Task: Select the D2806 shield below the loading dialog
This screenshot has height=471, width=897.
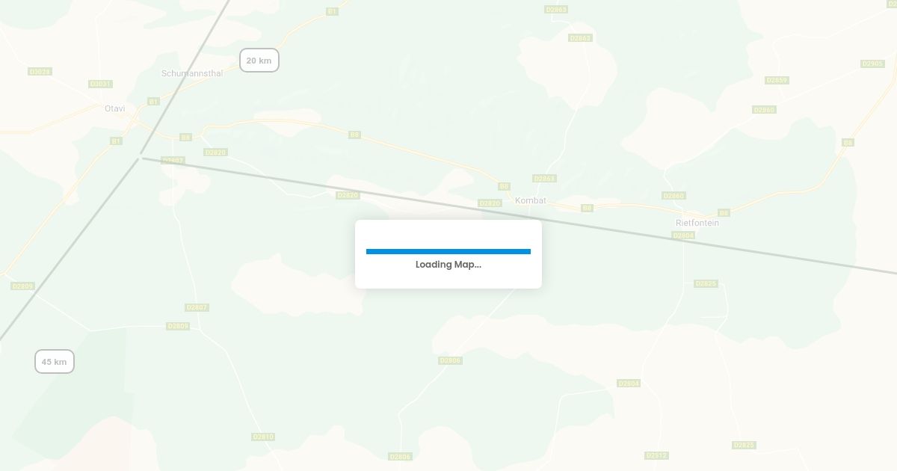Action: 450,360
